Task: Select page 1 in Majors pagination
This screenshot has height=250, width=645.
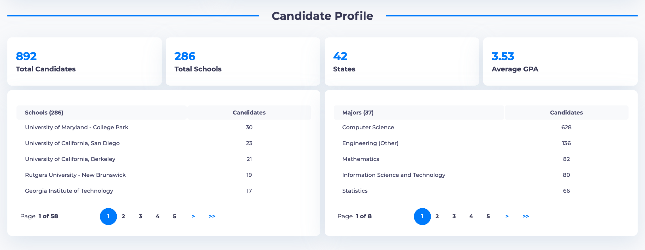Action: pos(422,216)
